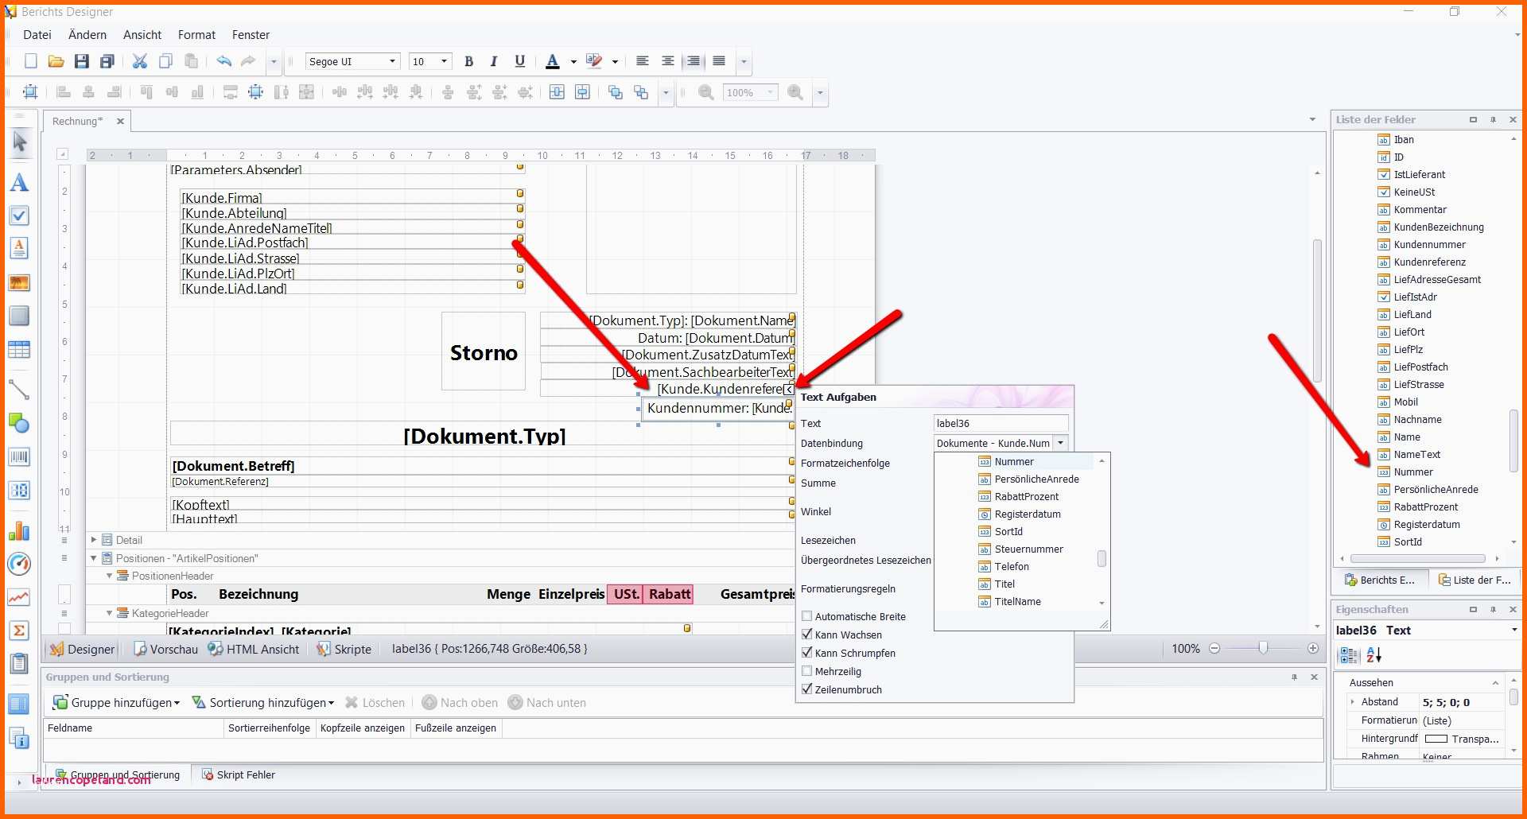Select Steuernummer in the binding list
Screen dimensions: 1527x819
click(x=1028, y=549)
